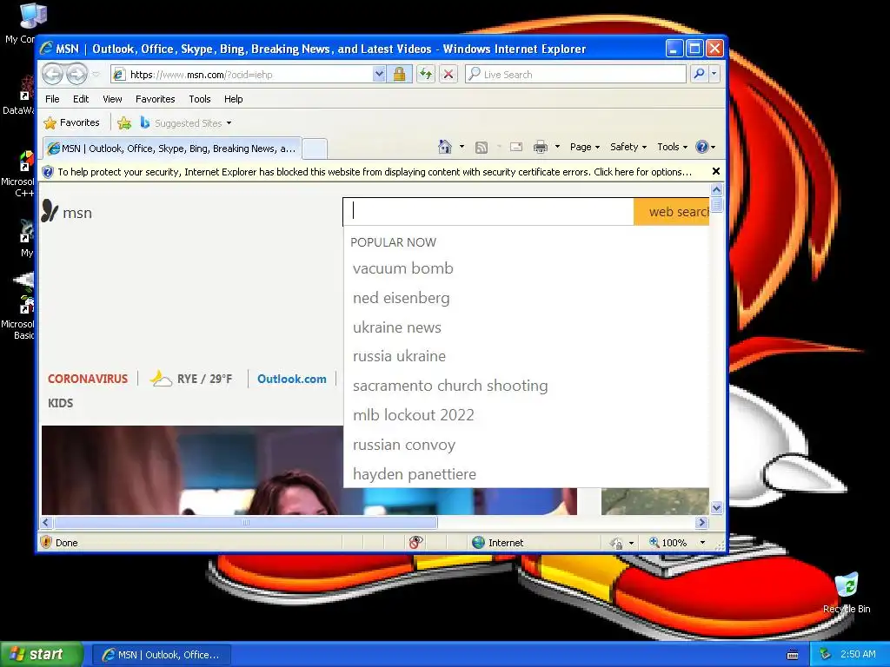Select 'ukraine news' suggestion

pos(396,327)
